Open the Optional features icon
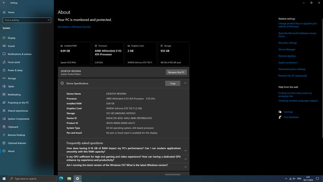 click(x=4, y=143)
